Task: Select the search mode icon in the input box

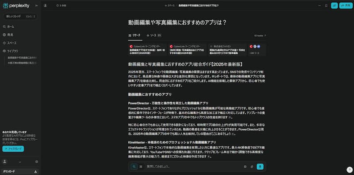Action: click(x=134, y=167)
